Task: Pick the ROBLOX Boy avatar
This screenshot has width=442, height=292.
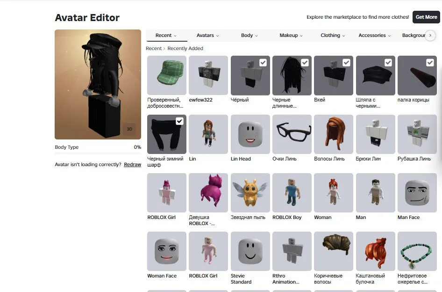Action: (292, 193)
